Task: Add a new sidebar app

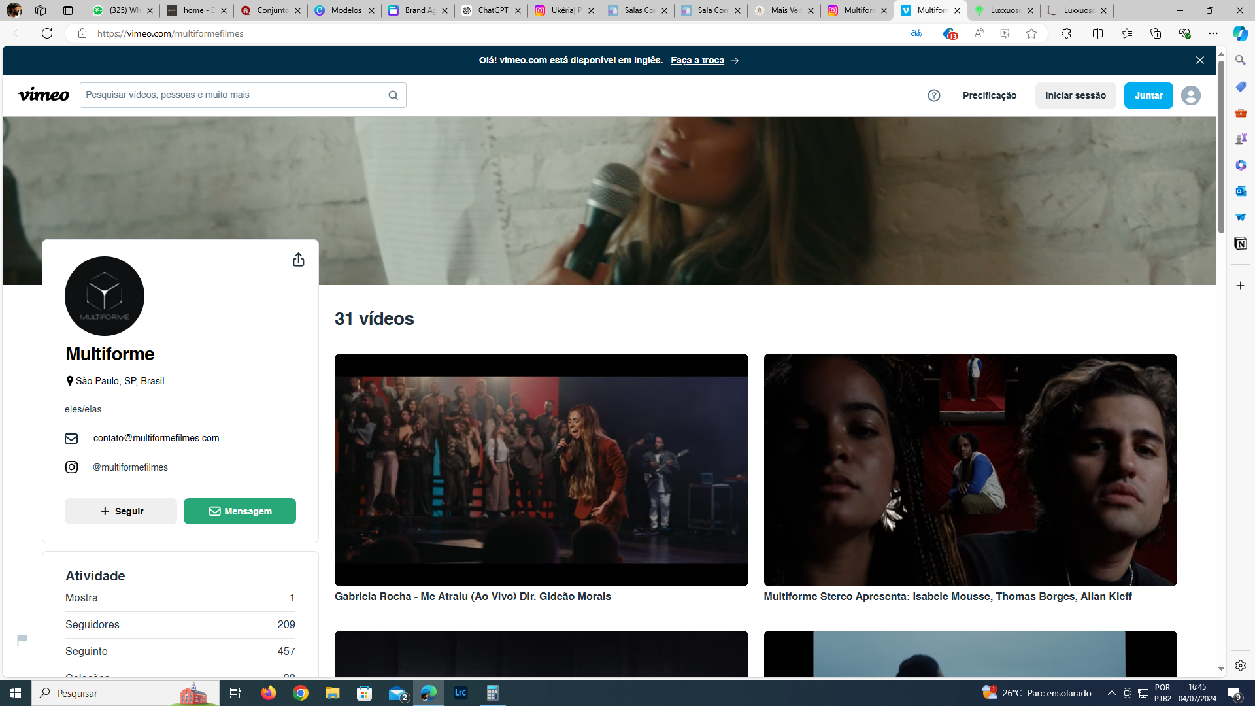Action: (1241, 286)
